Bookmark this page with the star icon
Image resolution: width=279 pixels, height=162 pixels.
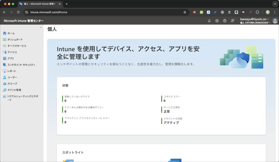(x=185, y=12)
